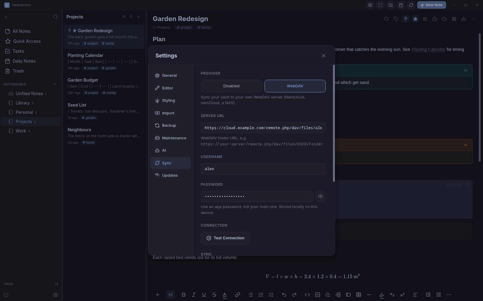Click the Settings dialog scrollbar
Screen dimensions: 483x301
point(334,123)
